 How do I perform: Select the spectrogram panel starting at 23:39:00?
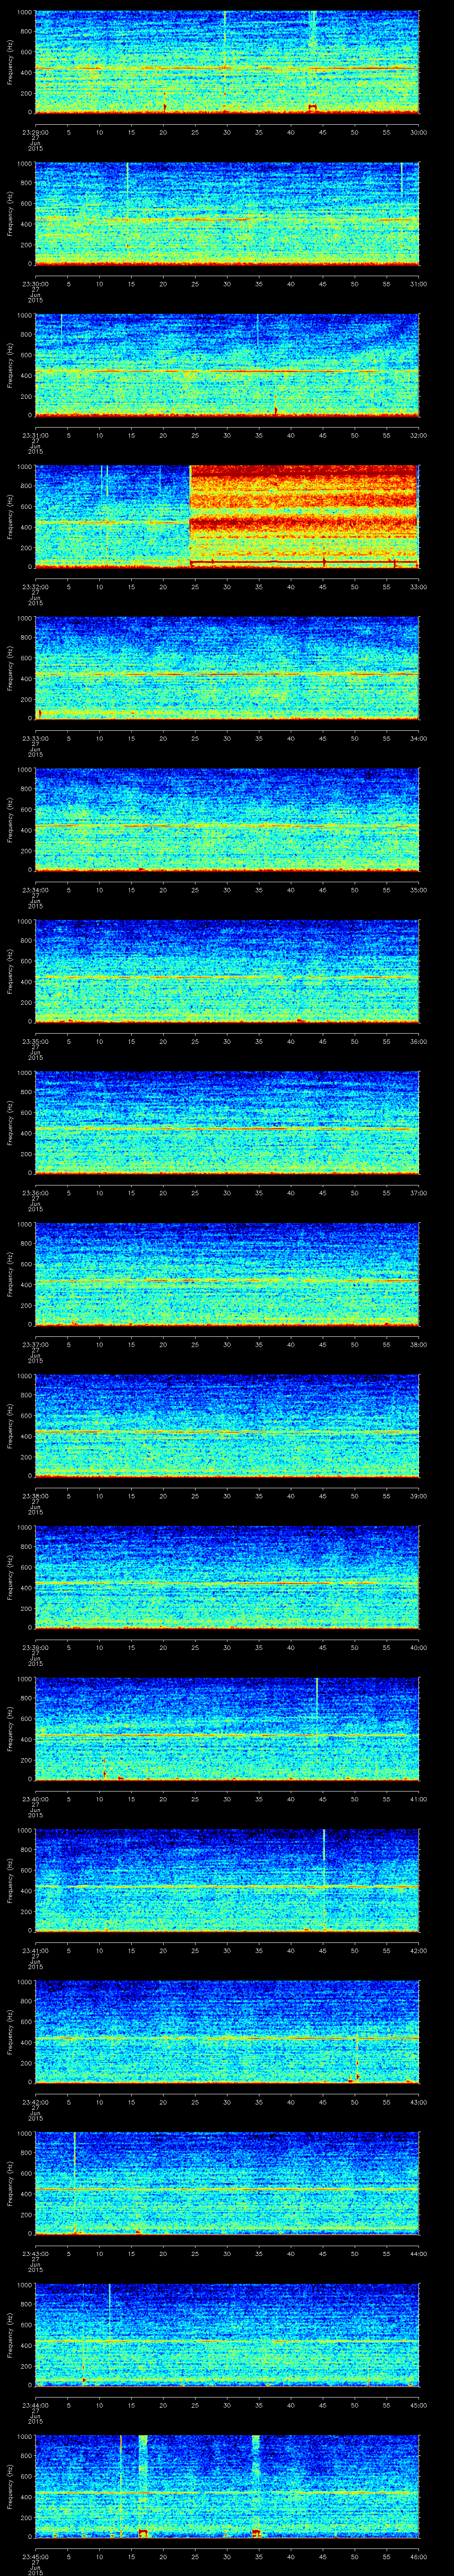pyautogui.click(x=227, y=1577)
